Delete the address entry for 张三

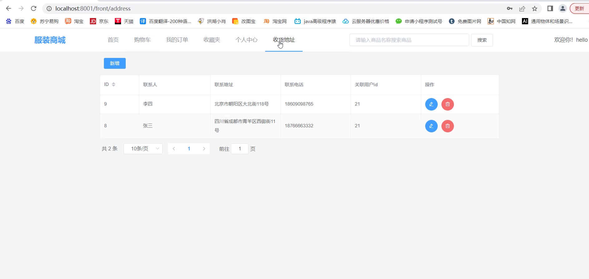(x=447, y=126)
